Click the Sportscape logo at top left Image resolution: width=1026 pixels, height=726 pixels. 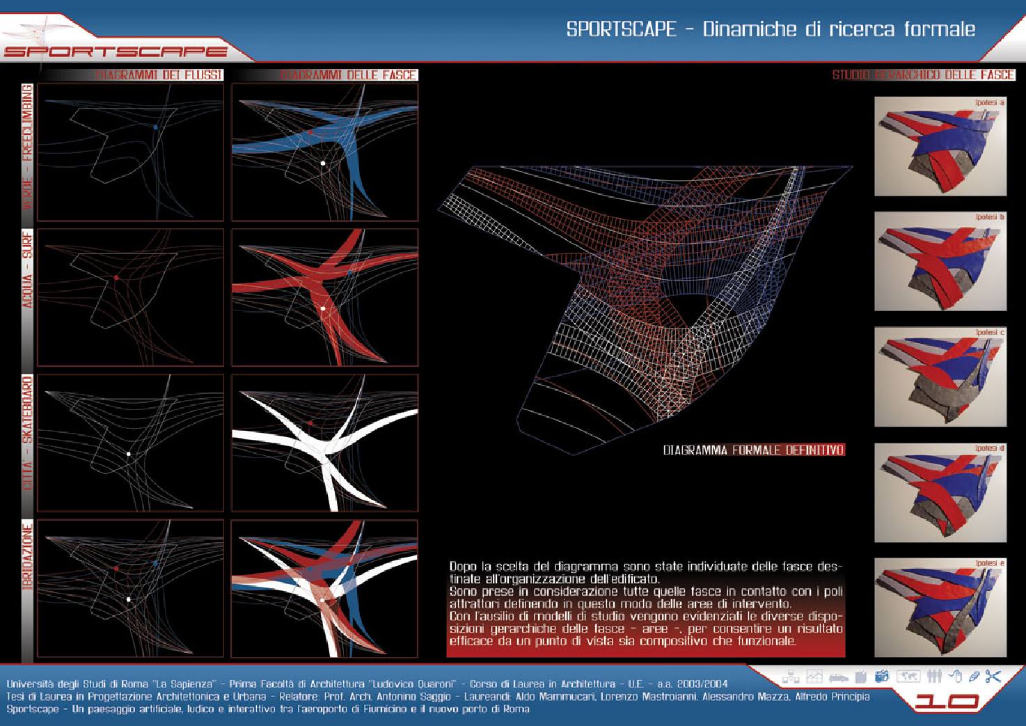[115, 51]
